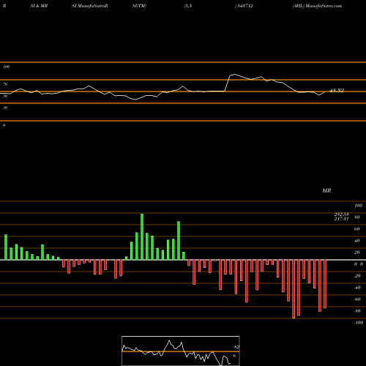Screen dimensions: 366x366
Task: Click the RSI axis label 30
Action: pos(5,108)
